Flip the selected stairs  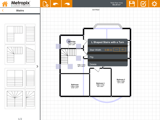click(x=108, y=57)
